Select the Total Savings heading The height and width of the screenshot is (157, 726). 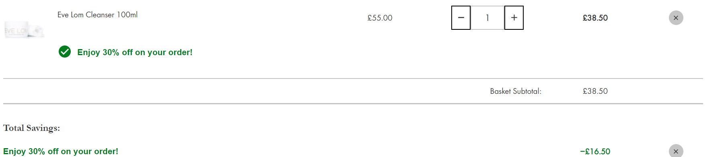coord(31,128)
